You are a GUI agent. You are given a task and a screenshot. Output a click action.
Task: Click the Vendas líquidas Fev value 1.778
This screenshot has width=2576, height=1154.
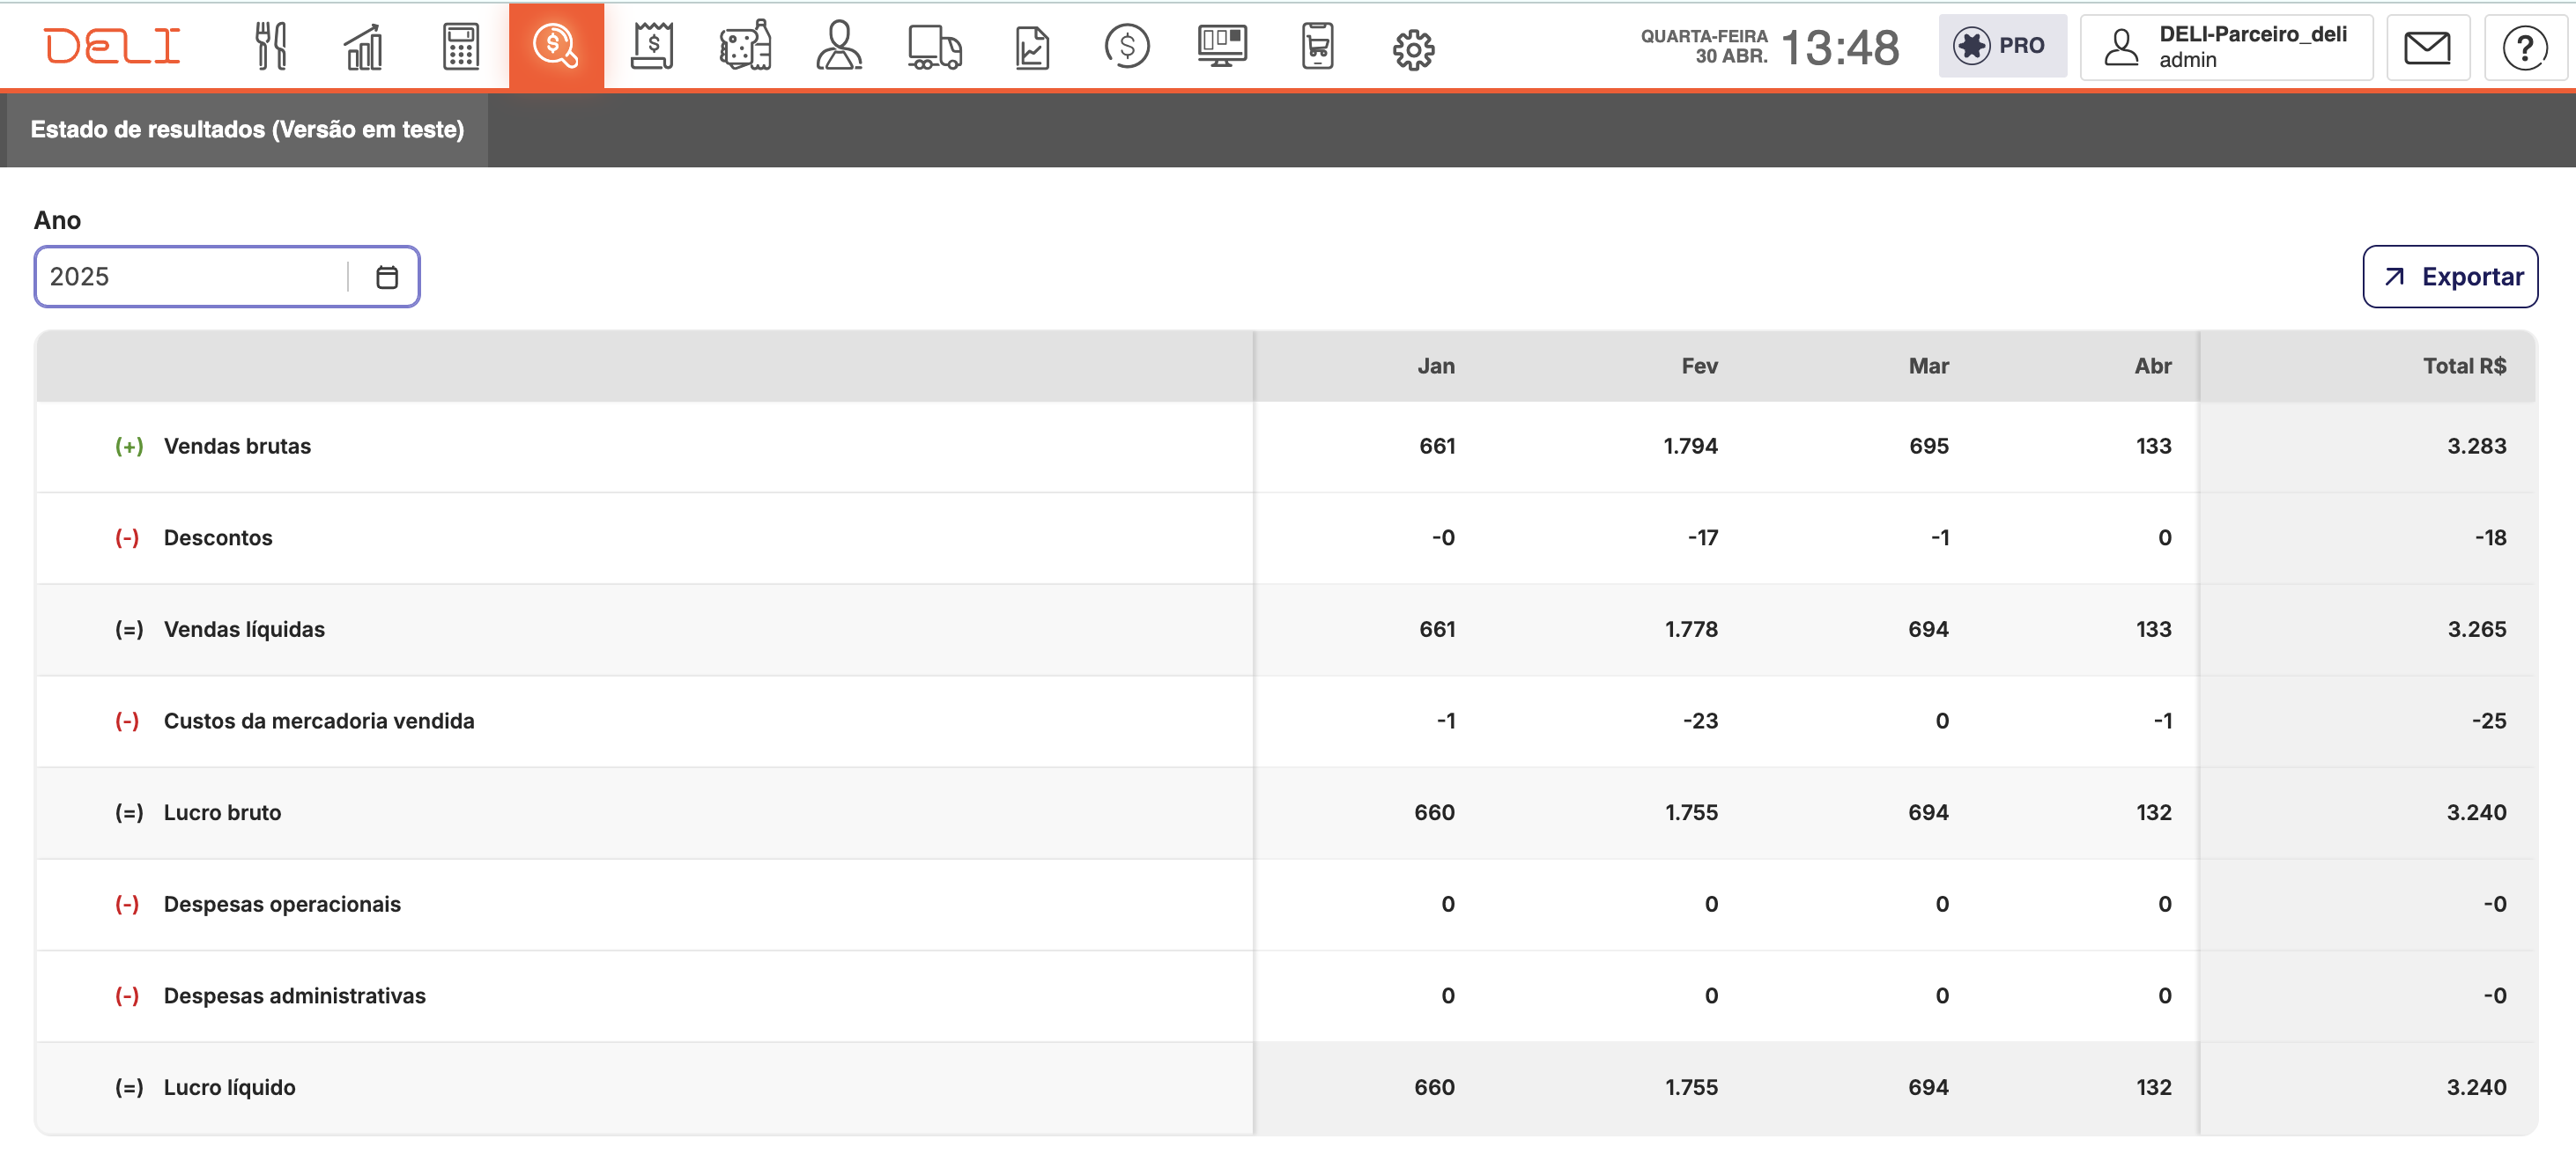[1691, 629]
